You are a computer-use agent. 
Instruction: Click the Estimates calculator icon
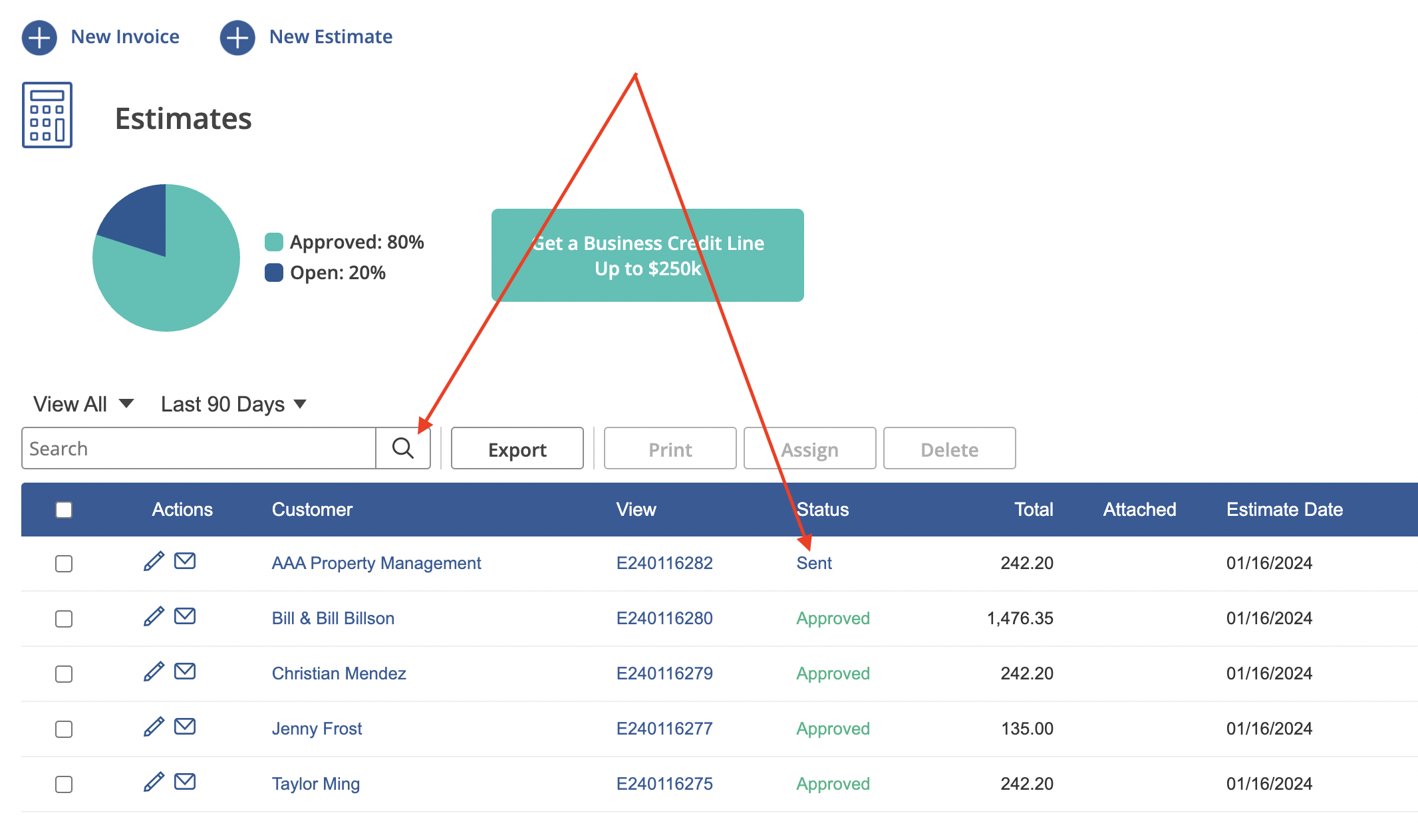(47, 115)
